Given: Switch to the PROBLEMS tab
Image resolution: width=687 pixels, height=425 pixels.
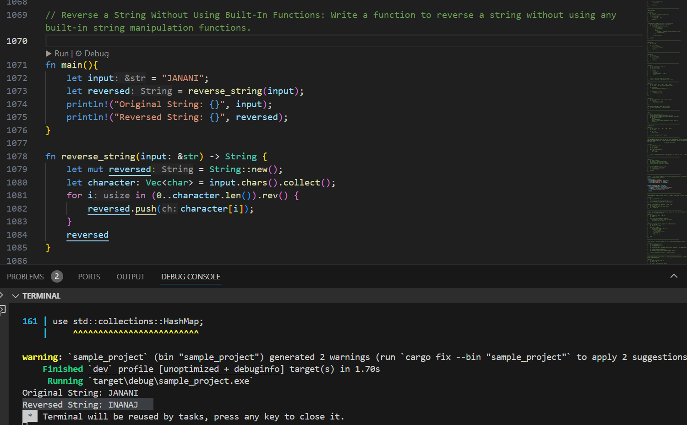Looking at the screenshot, I should [x=25, y=277].
